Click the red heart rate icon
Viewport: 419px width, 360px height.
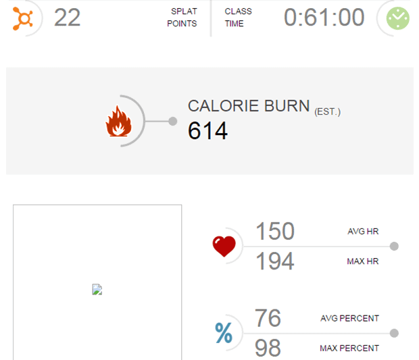coord(224,247)
